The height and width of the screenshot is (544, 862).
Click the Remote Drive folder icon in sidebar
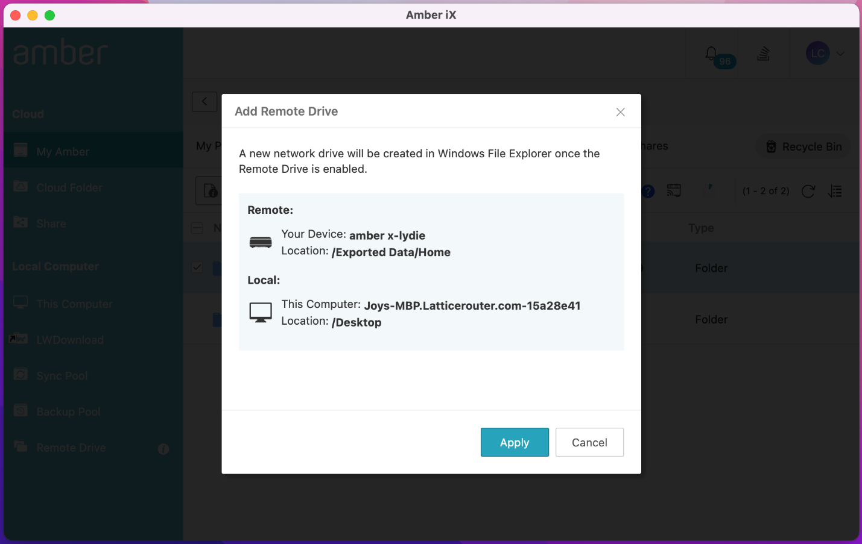pyautogui.click(x=21, y=446)
